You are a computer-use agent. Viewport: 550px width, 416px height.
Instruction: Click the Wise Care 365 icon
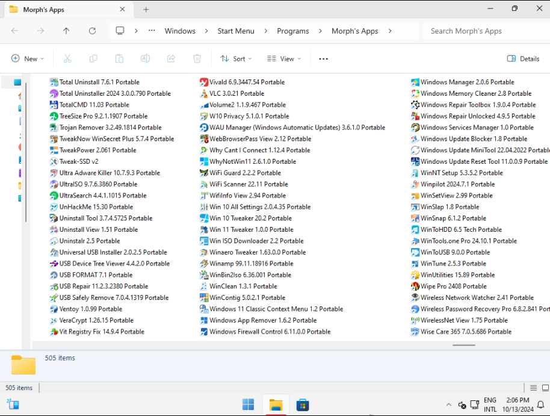415,332
